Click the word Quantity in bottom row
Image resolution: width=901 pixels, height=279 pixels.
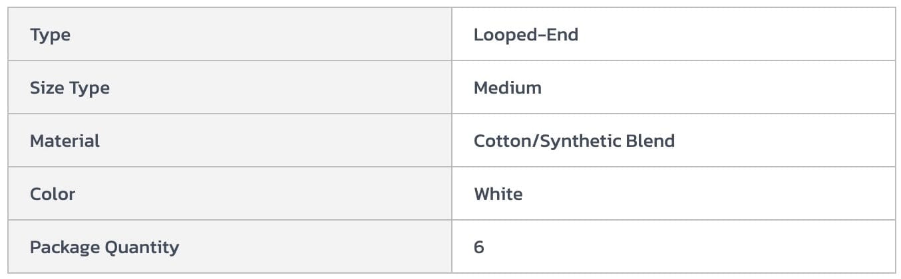[142, 247]
